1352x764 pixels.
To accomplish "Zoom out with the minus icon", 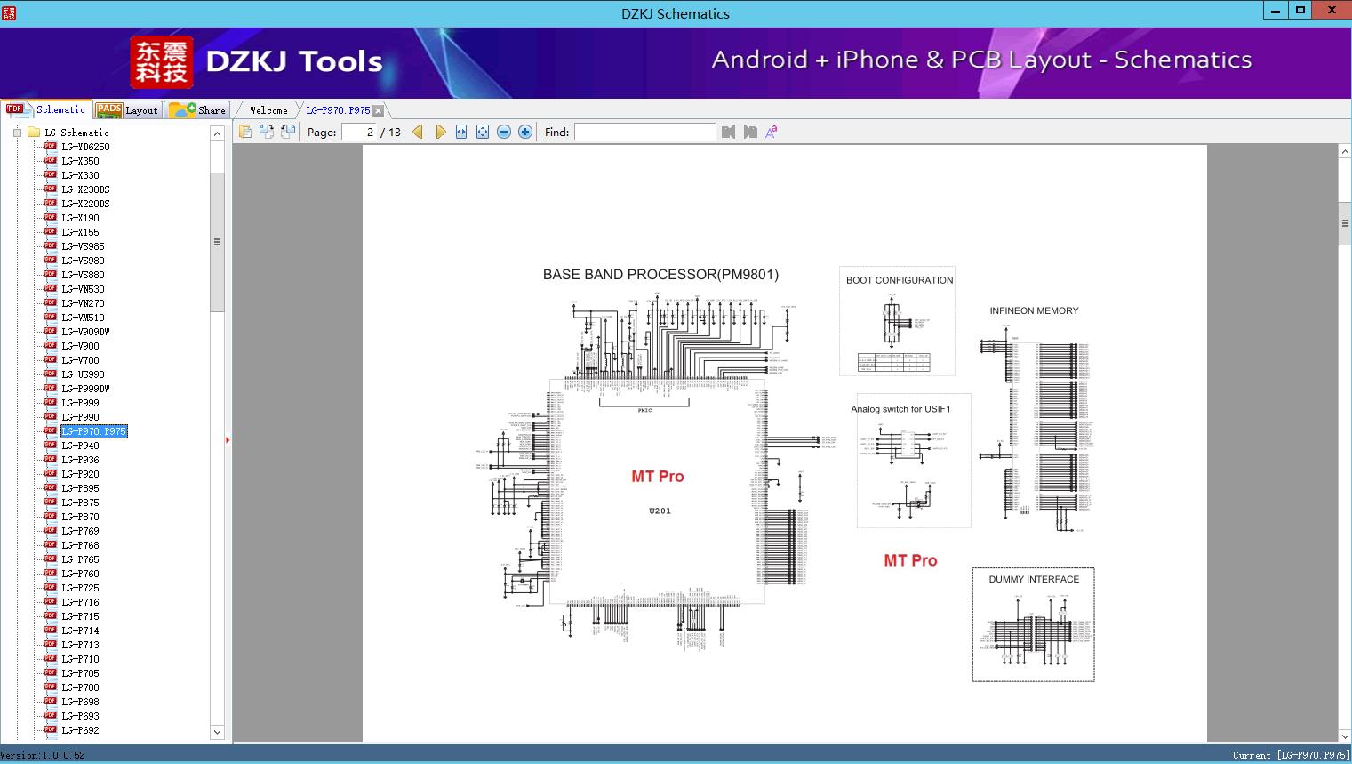I will coord(504,132).
